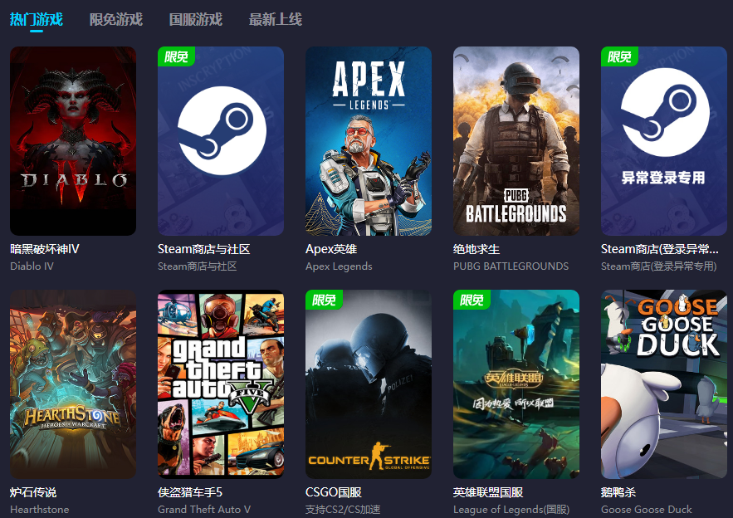The height and width of the screenshot is (518, 733).
Task: Open the Goose Goose Duck cover
Action: point(664,384)
